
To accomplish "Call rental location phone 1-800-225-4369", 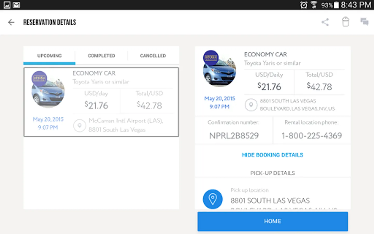I will (312, 135).
